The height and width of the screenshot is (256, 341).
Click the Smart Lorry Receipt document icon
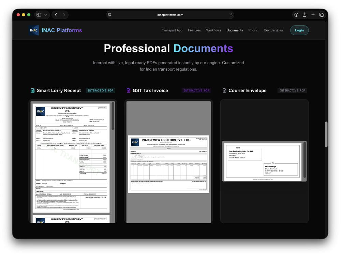click(33, 90)
